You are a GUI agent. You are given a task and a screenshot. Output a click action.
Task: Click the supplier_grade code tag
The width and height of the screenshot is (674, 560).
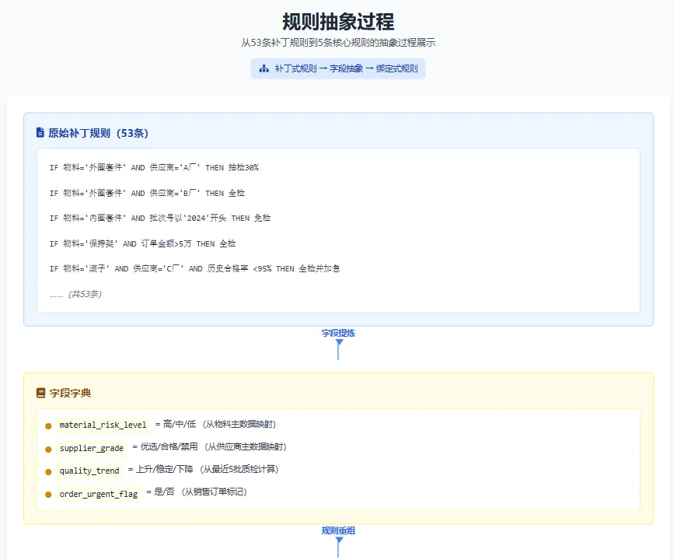tap(92, 448)
